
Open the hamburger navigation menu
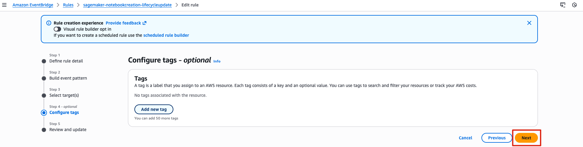pyautogui.click(x=4, y=5)
